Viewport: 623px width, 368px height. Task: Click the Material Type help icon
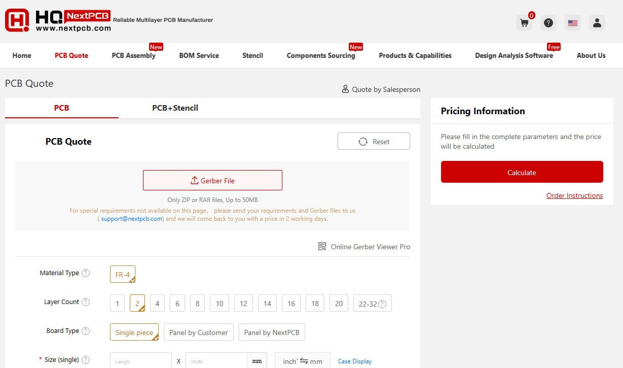tap(86, 273)
